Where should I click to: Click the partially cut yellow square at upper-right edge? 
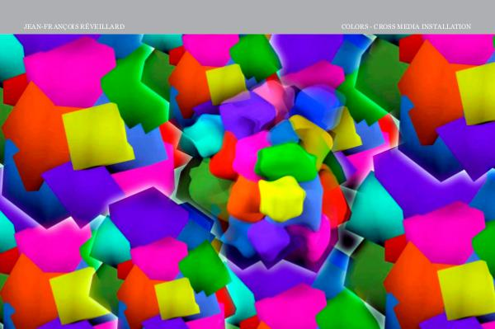pyautogui.click(x=476, y=93)
